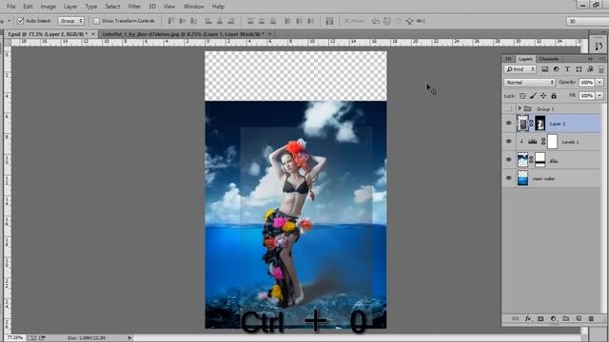
Task: Select the main water layer thumbnail
Action: (x=522, y=179)
